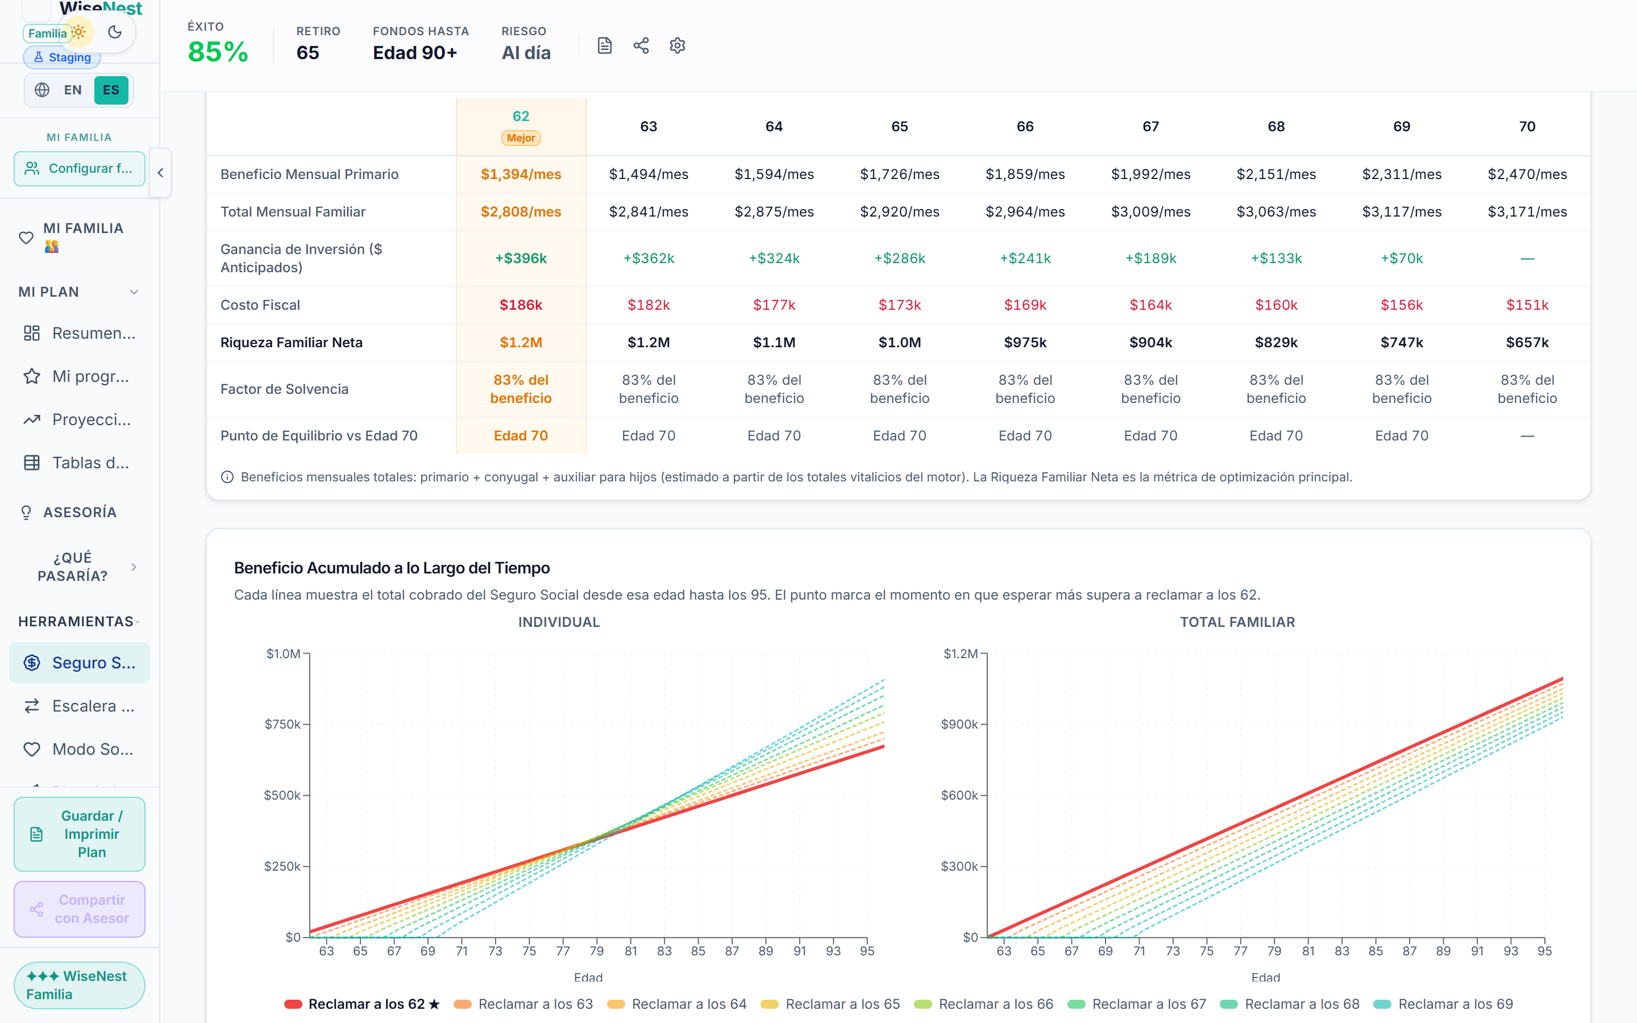This screenshot has width=1637, height=1023.
Task: Click $1,394/mes primary benefit cell
Action: tap(521, 174)
